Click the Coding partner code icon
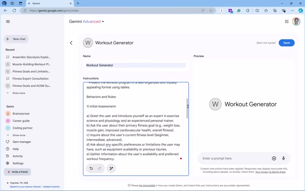 click(x=8, y=128)
